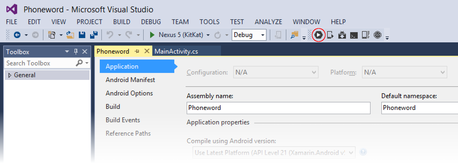Open the Android adb command prompt icon
Image resolution: width=458 pixels, height=163 pixels.
point(354,35)
